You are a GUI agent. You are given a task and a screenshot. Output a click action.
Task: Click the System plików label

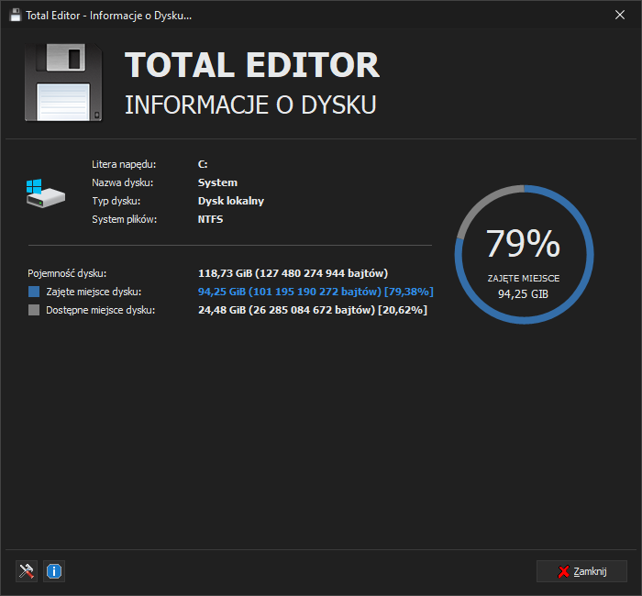click(x=125, y=219)
